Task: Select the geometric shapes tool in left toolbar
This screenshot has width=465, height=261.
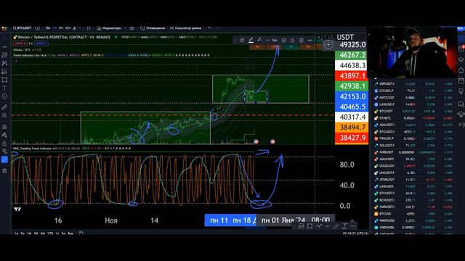Action: tap(4, 80)
